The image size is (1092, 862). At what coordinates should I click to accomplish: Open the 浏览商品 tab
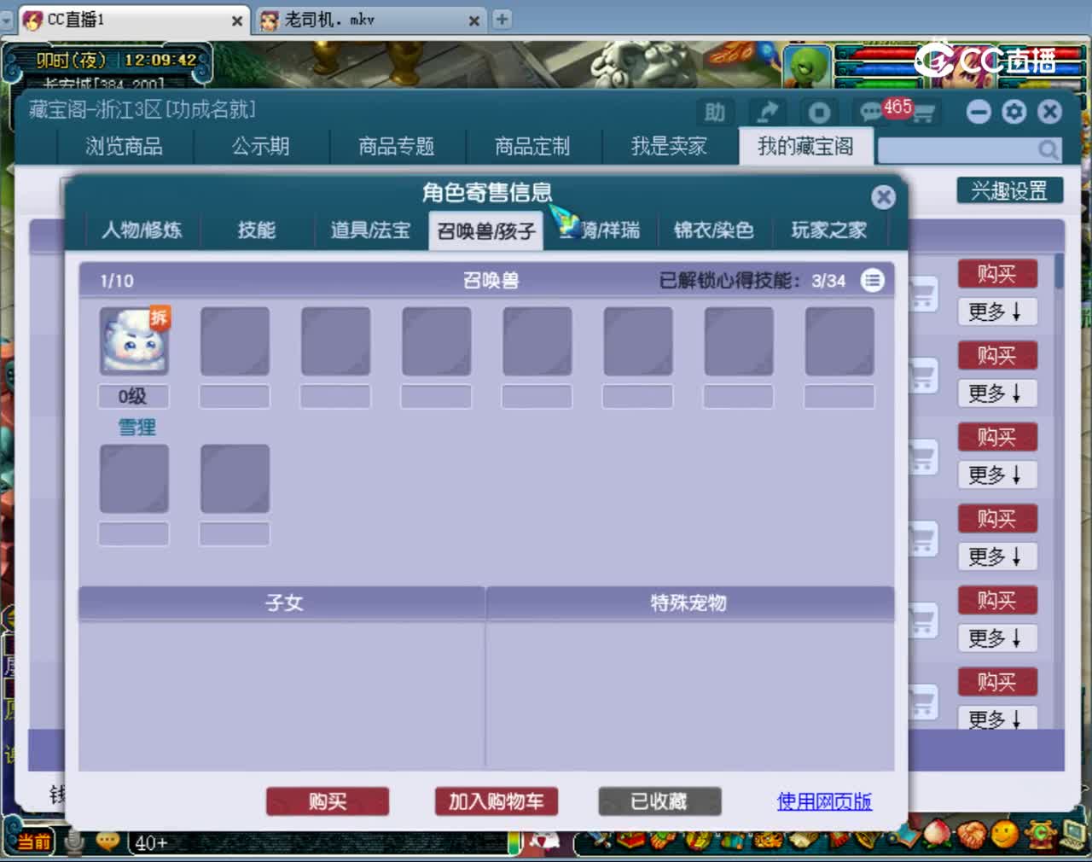(125, 146)
